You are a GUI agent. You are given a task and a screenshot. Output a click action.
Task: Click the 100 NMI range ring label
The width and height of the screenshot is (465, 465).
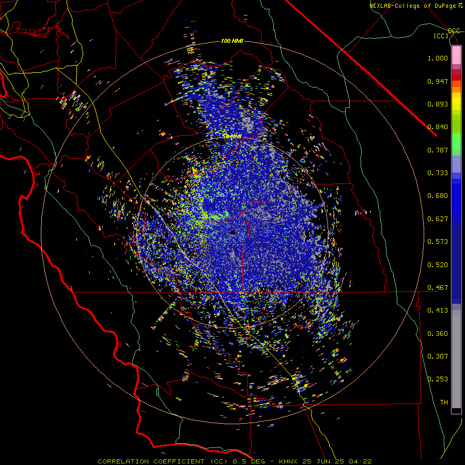(x=232, y=41)
